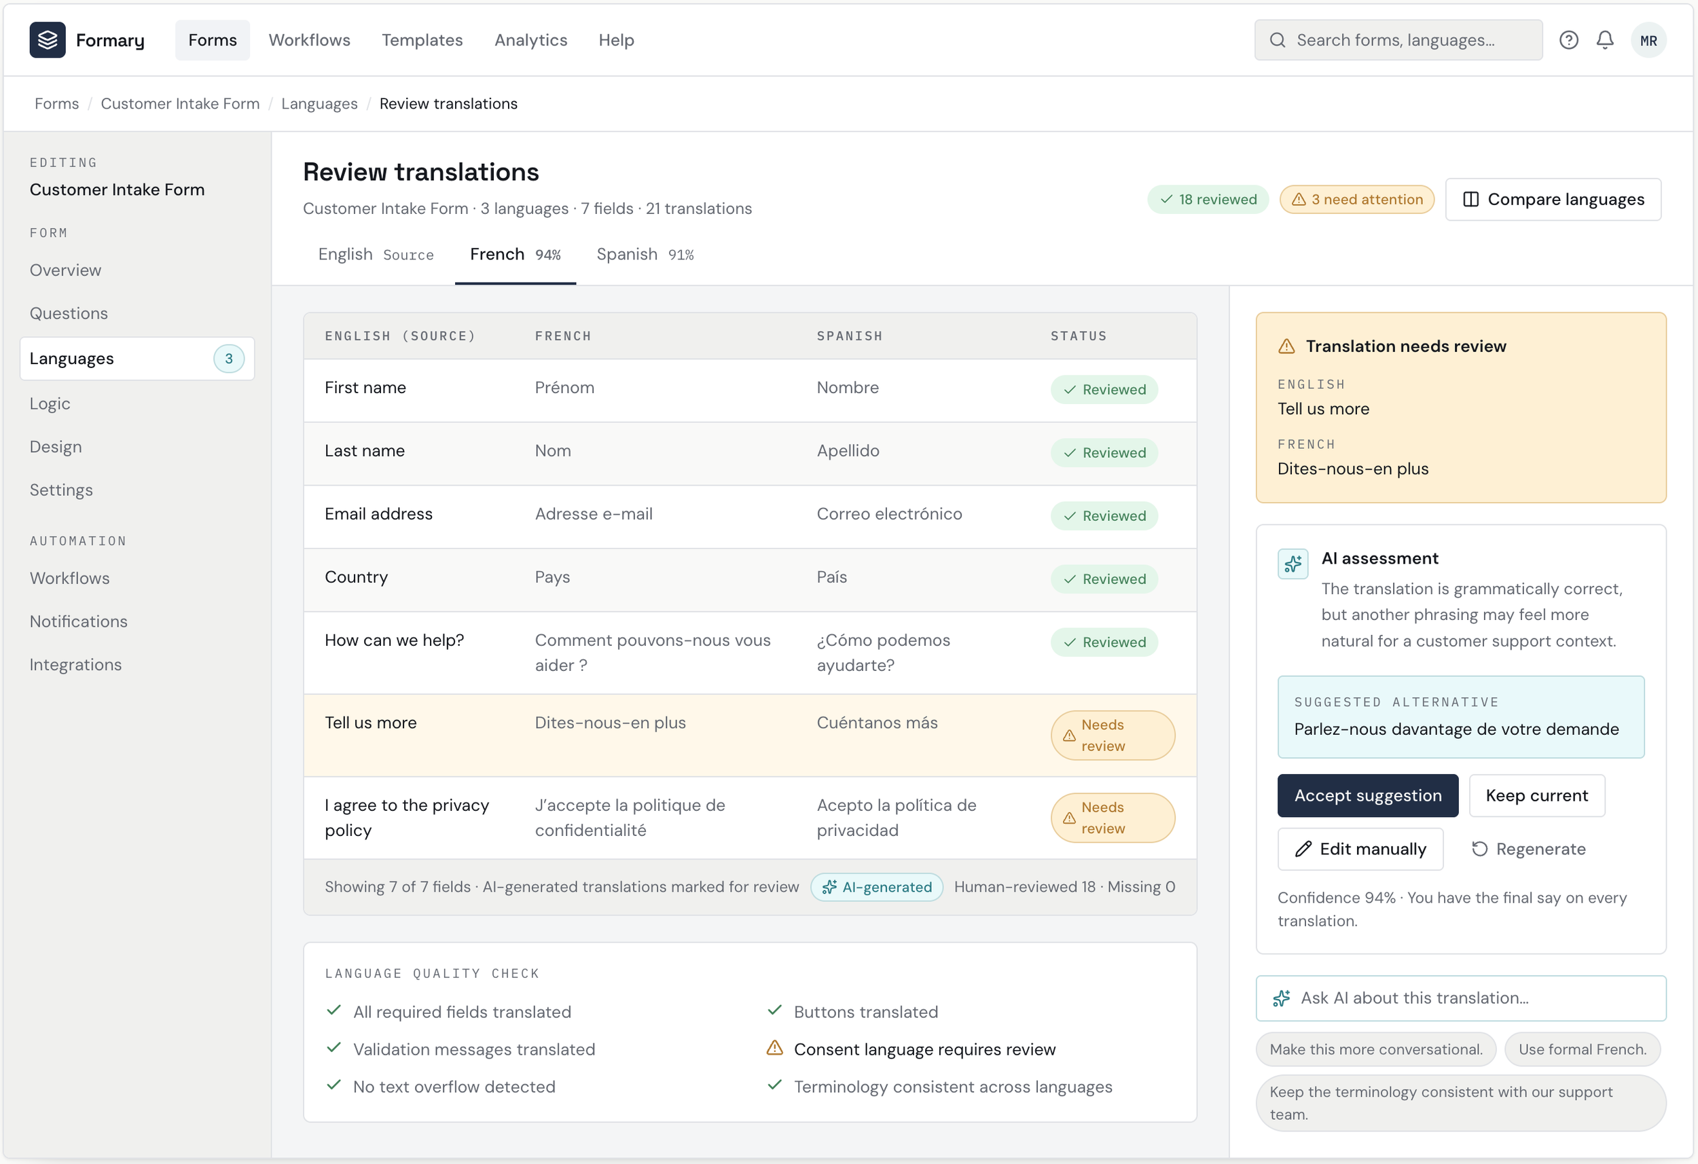The image size is (1698, 1164).
Task: Click the checkmark beside All required fields translated
Action: (x=334, y=1011)
